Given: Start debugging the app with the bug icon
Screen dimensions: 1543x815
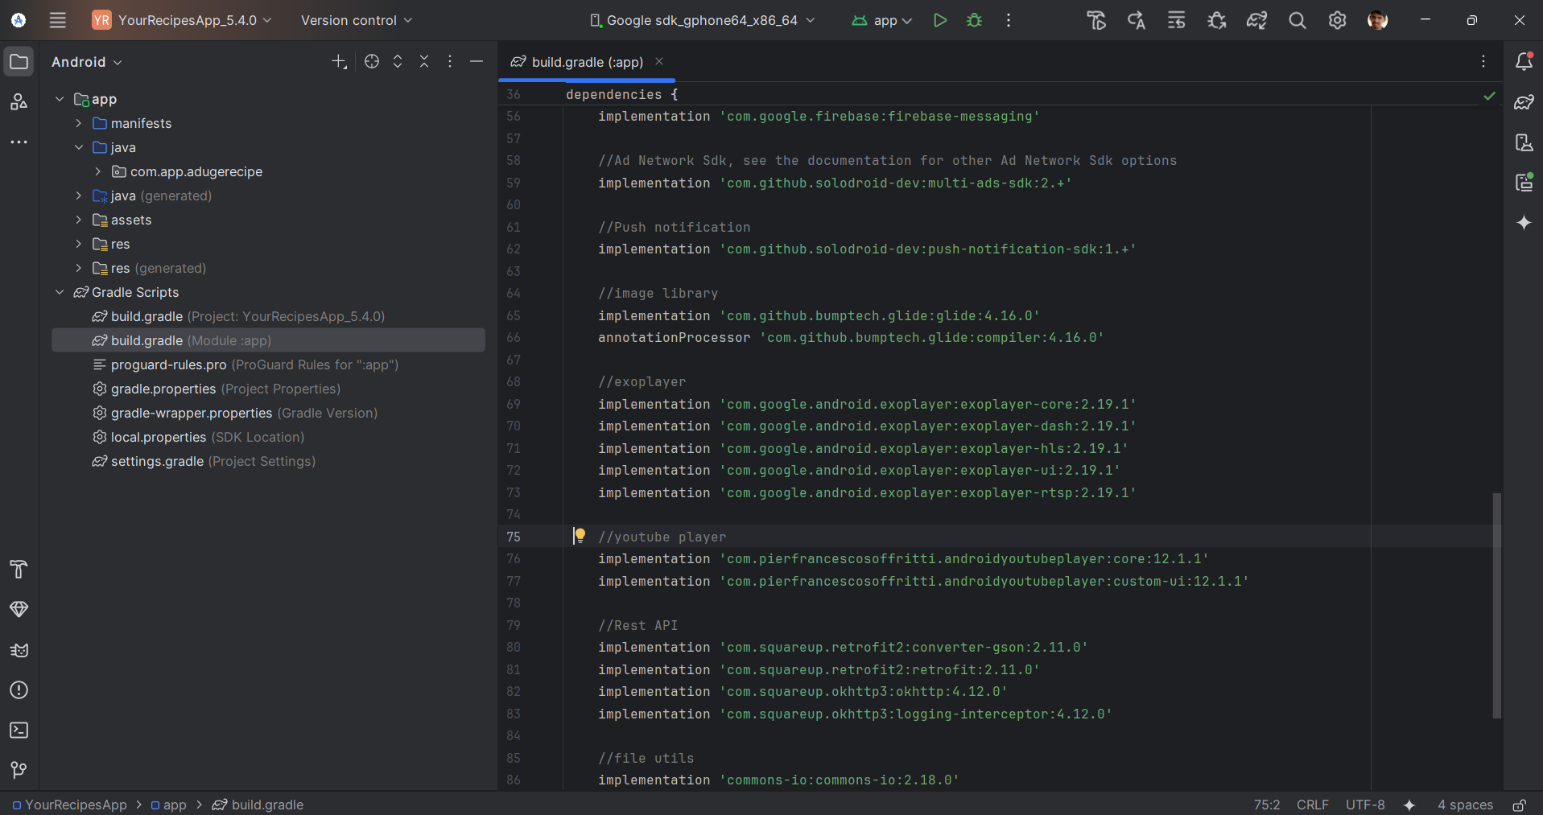Looking at the screenshot, I should click(974, 20).
